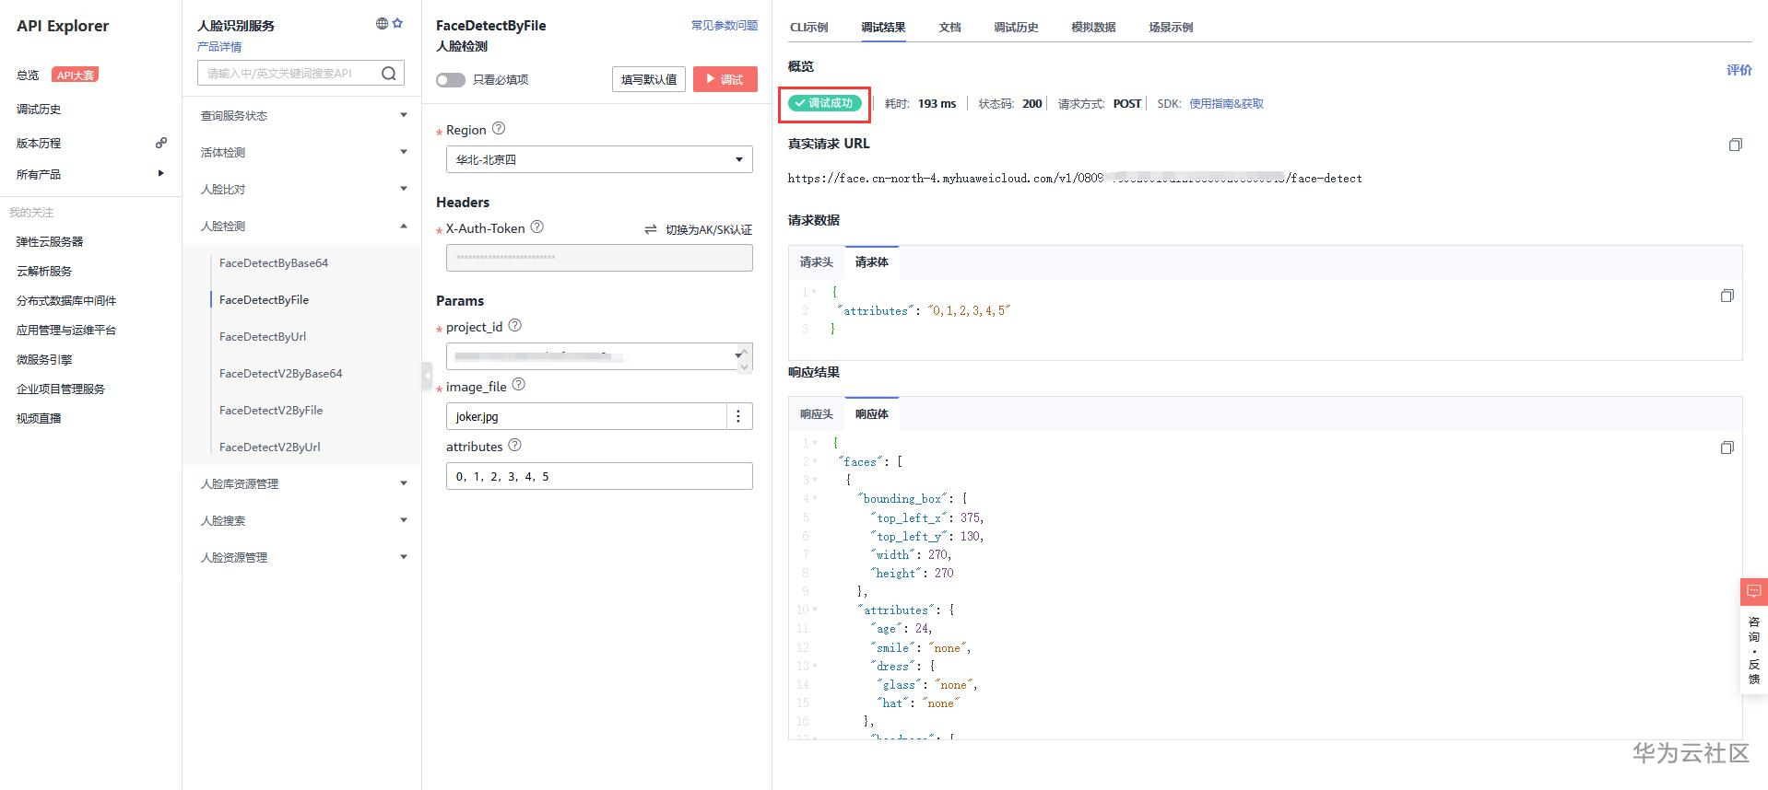1768x790 pixels.
Task: Open 调试历史 in the left sidebar
Action: pyautogui.click(x=39, y=110)
